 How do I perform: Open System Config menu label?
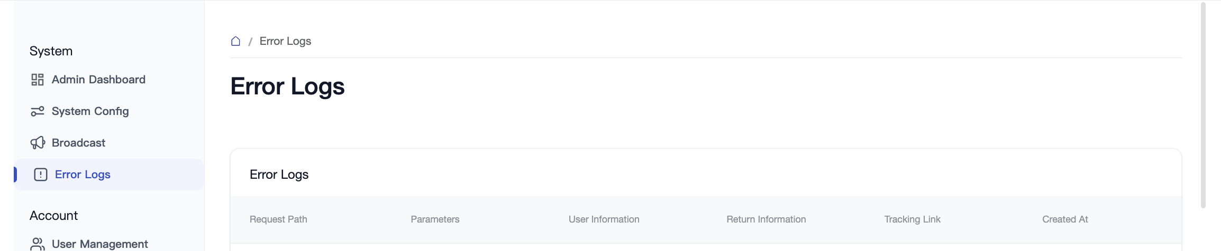pyautogui.click(x=90, y=111)
